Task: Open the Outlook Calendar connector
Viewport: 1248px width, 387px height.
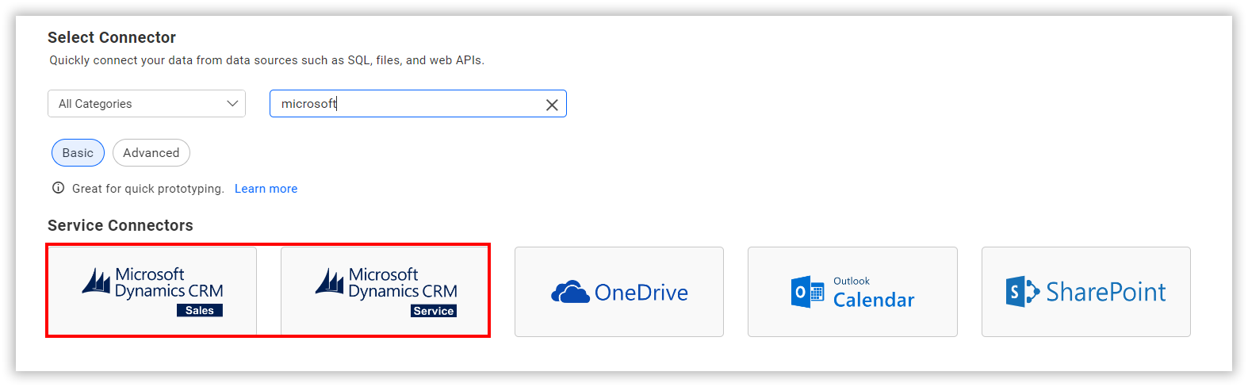Action: coord(852,292)
